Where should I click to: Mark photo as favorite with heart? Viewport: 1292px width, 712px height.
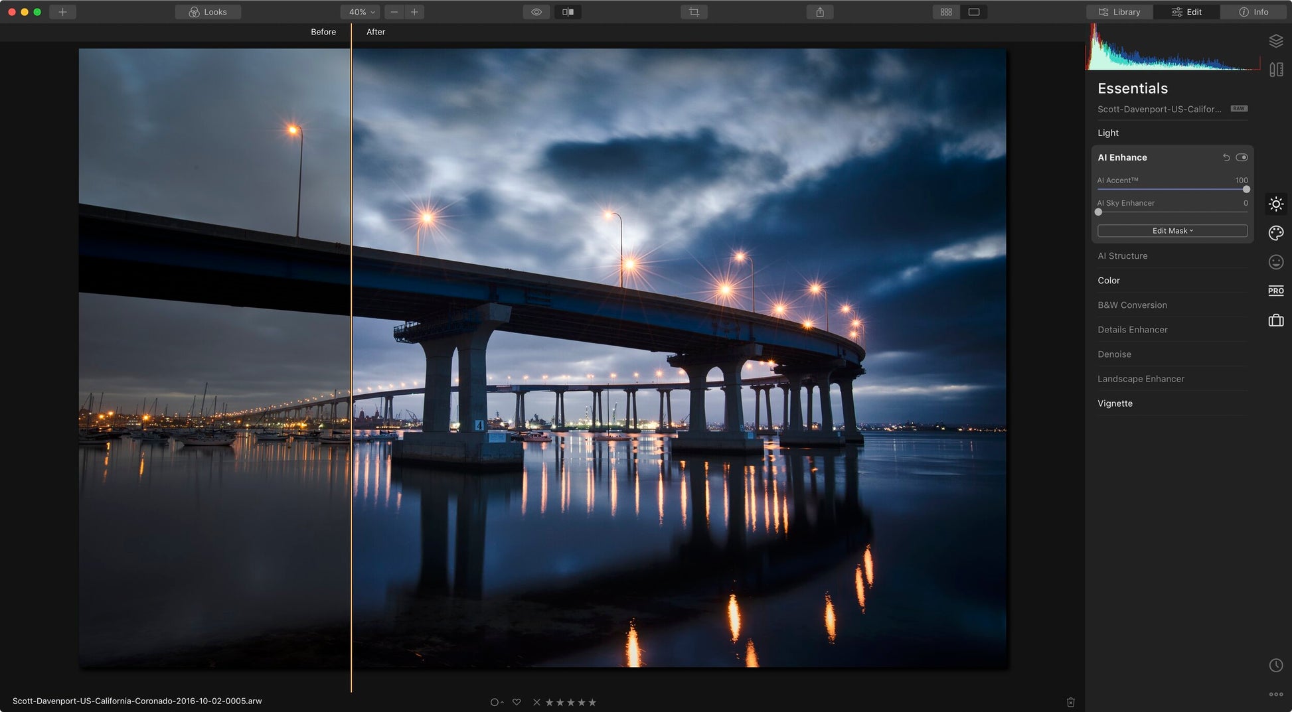tap(517, 702)
